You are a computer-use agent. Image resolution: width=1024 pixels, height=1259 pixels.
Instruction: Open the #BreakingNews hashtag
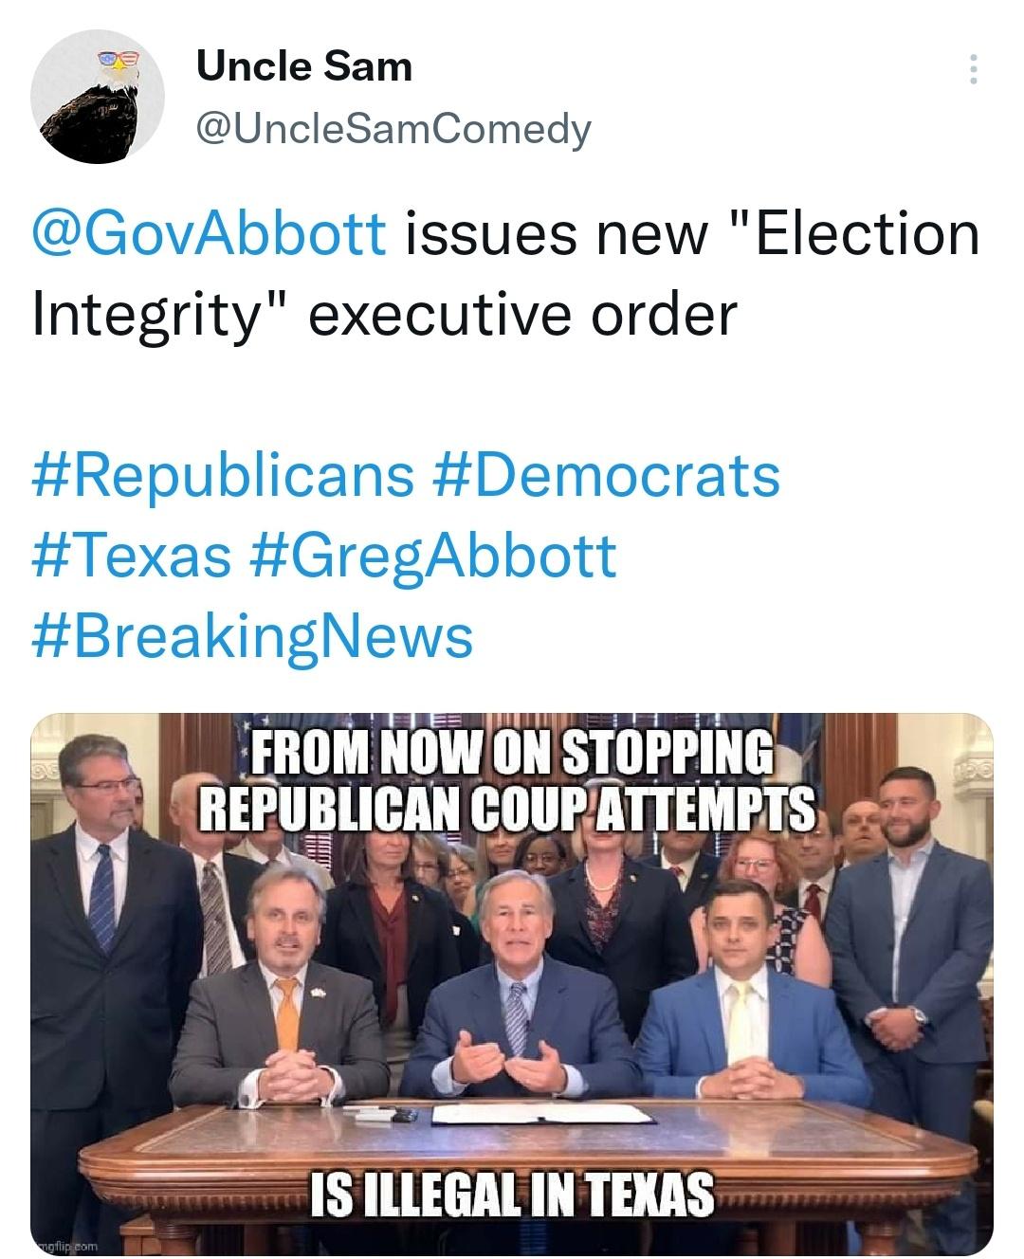click(x=252, y=635)
